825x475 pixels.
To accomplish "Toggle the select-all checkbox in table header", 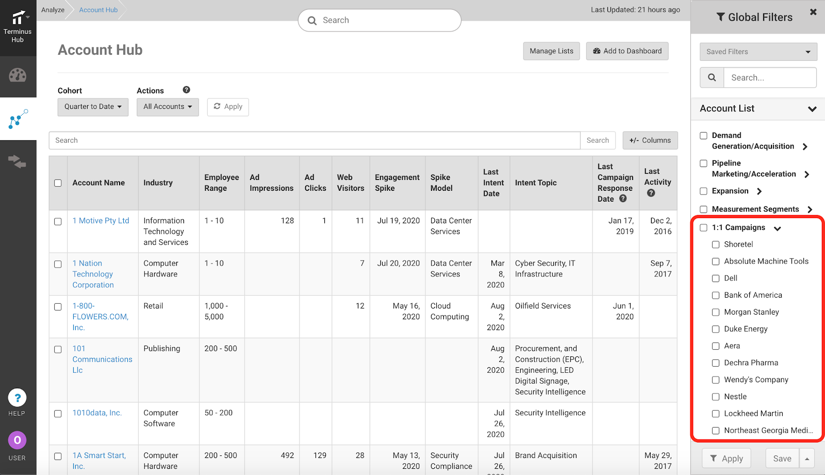I will (x=58, y=183).
